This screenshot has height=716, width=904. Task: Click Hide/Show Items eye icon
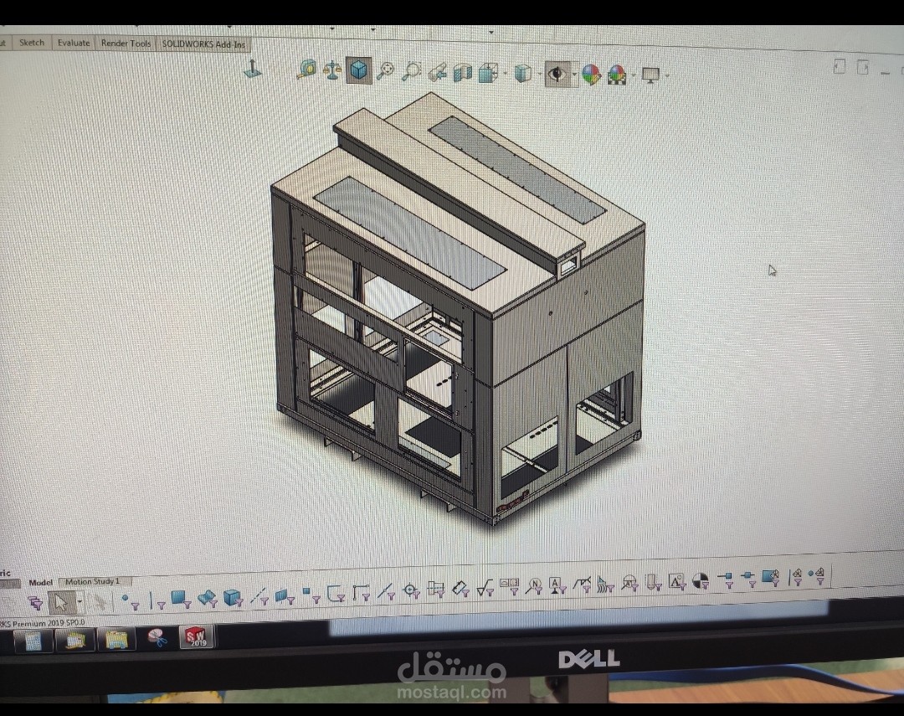tap(557, 74)
